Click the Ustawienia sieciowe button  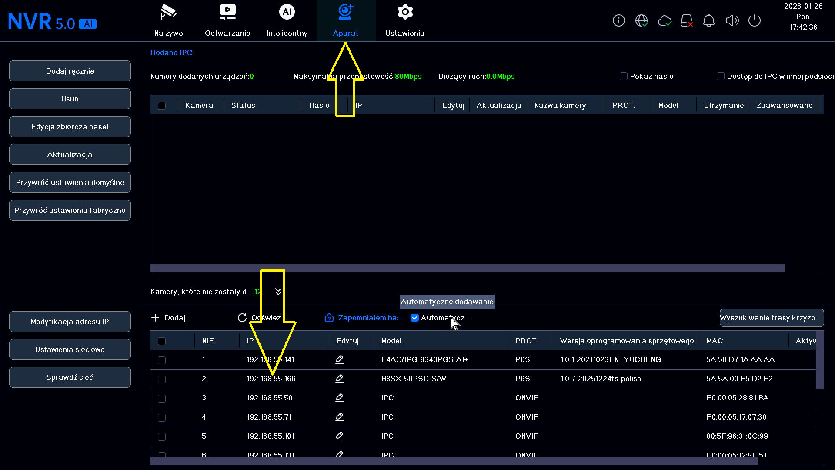[x=70, y=349]
